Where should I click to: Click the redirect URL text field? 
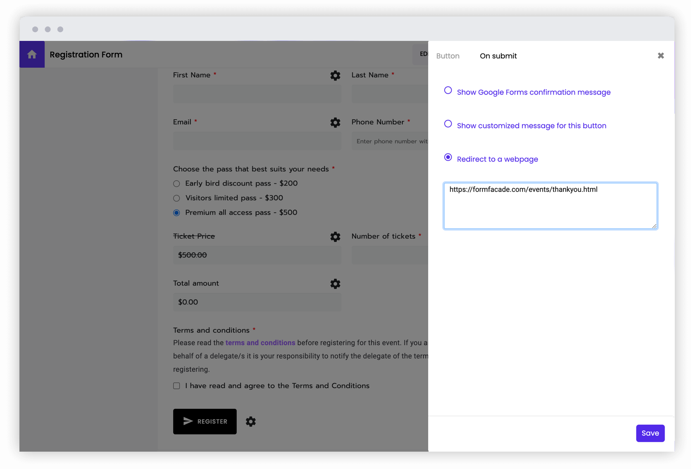[x=550, y=205]
